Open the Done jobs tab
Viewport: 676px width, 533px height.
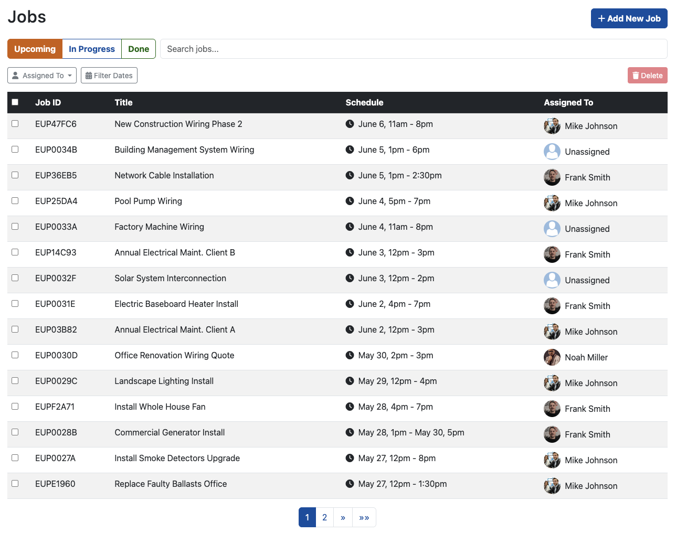pyautogui.click(x=138, y=49)
